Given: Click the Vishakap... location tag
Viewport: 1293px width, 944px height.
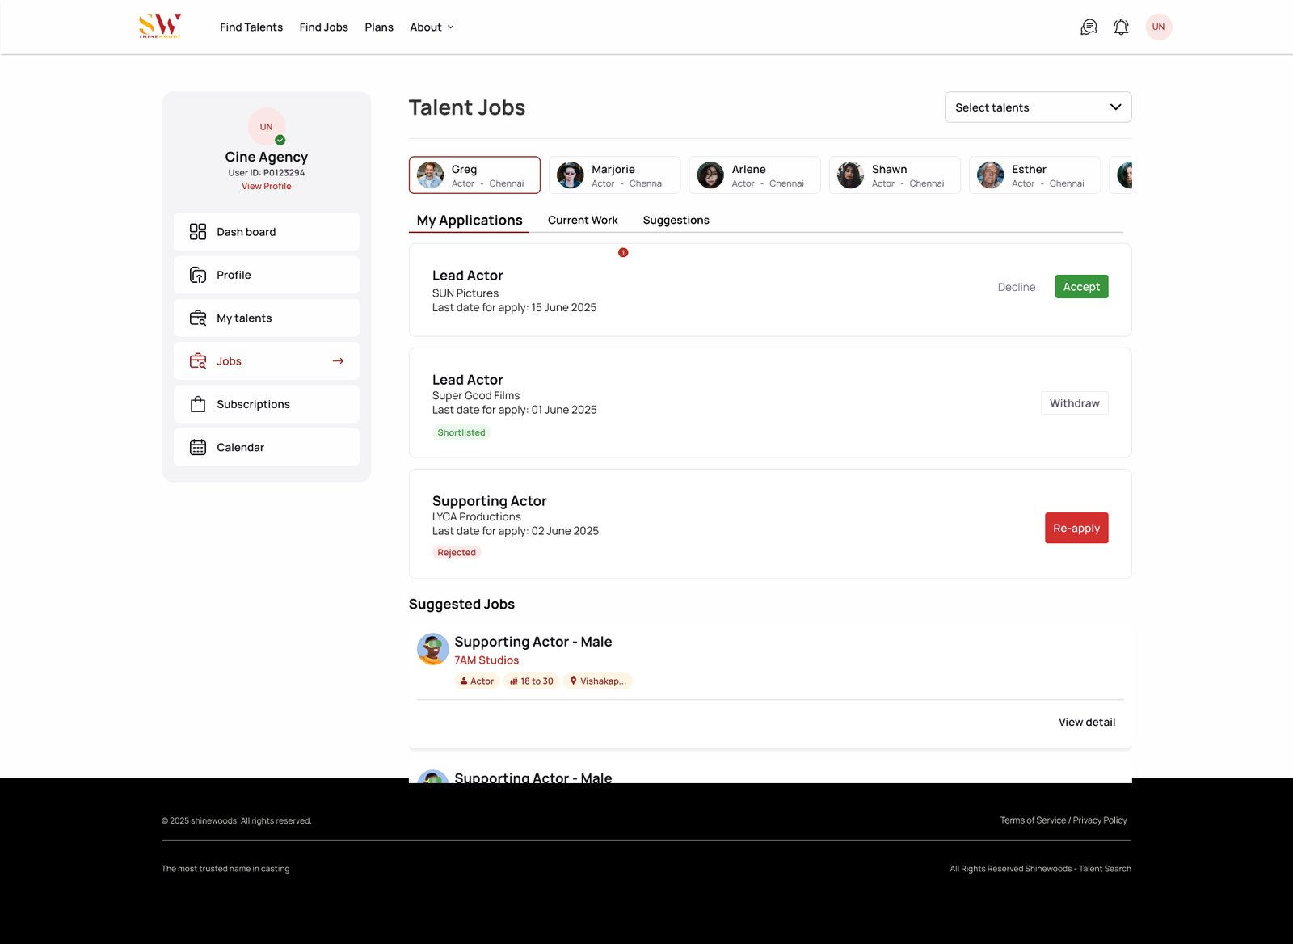Looking at the screenshot, I should coord(598,681).
